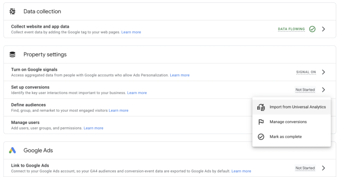This screenshot has width=340, height=177.
Task: Click the DATA FLOWING status label
Action: click(291, 29)
